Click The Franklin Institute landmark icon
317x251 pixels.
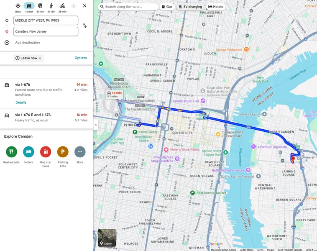pos(140,105)
